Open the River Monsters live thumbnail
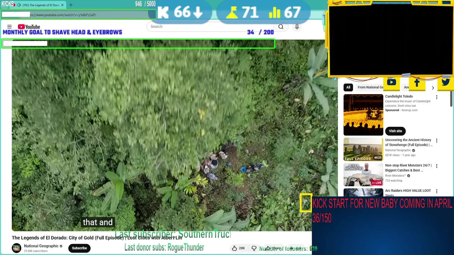 [363, 175]
